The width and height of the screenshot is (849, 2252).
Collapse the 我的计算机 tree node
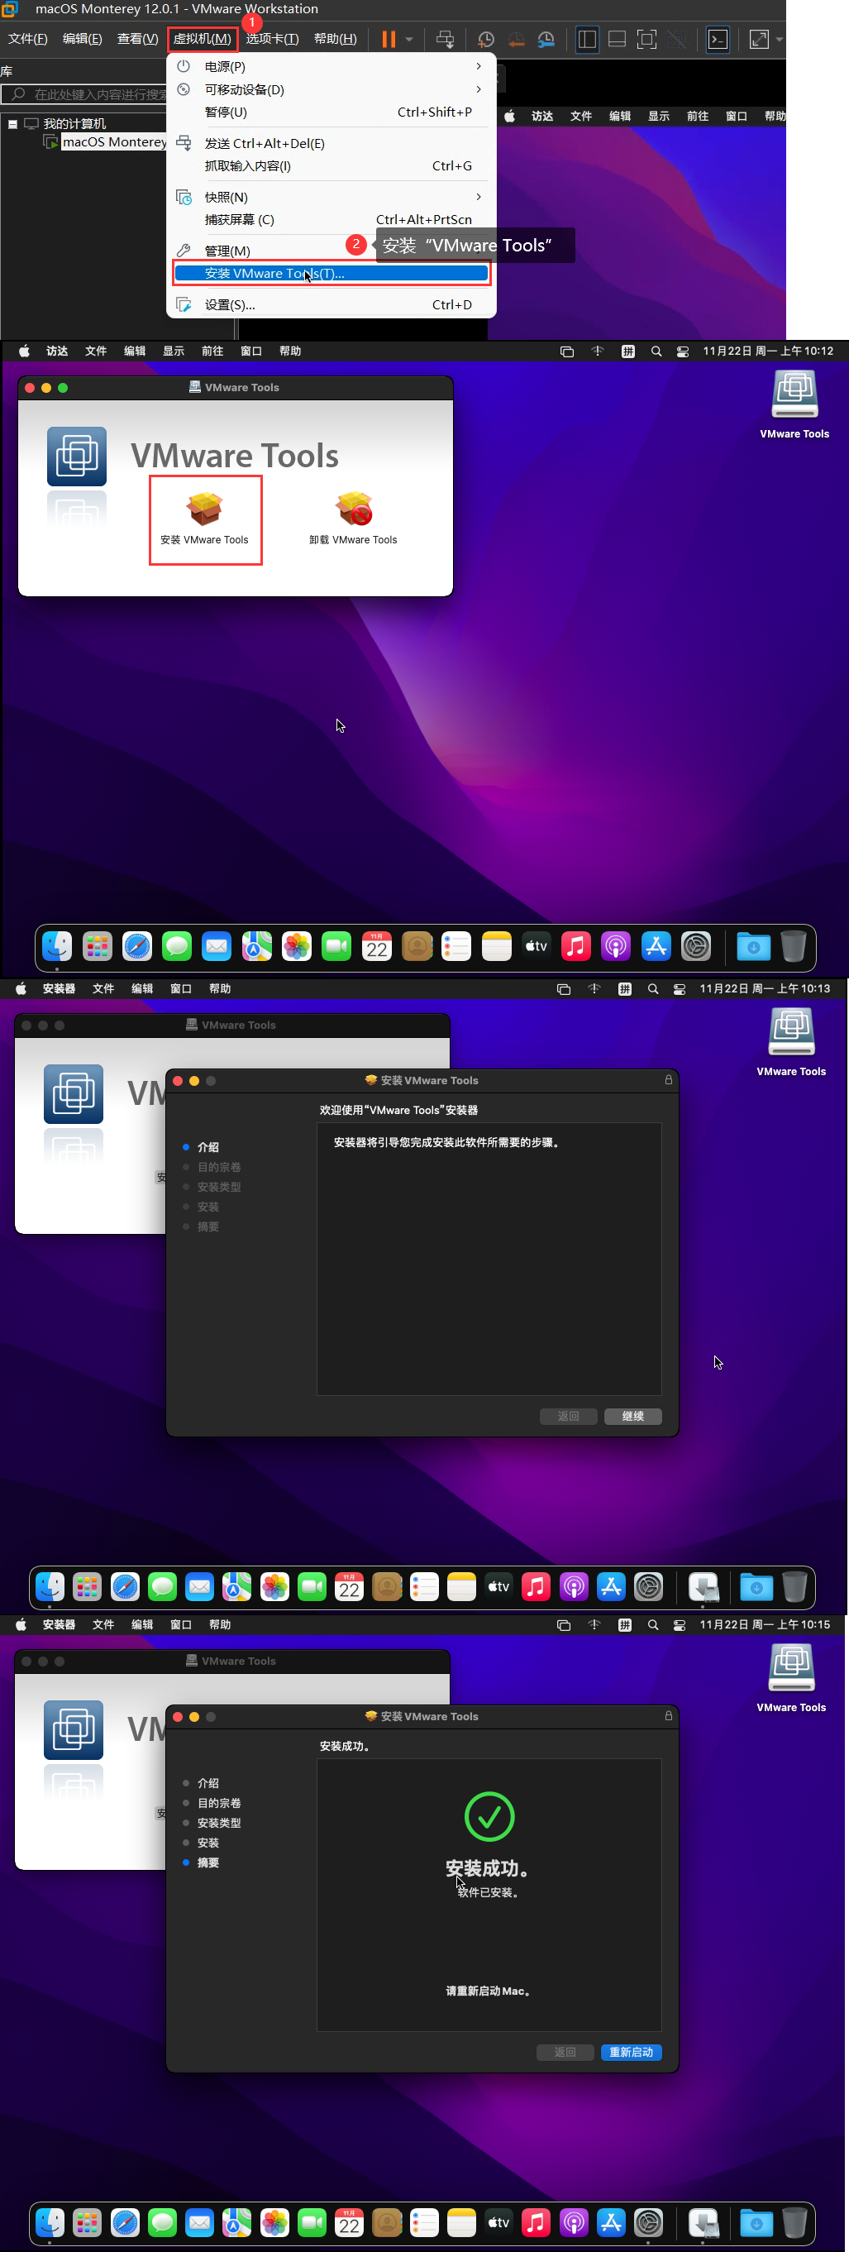click(12, 124)
